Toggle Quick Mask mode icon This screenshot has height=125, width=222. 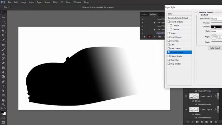pos(3,118)
